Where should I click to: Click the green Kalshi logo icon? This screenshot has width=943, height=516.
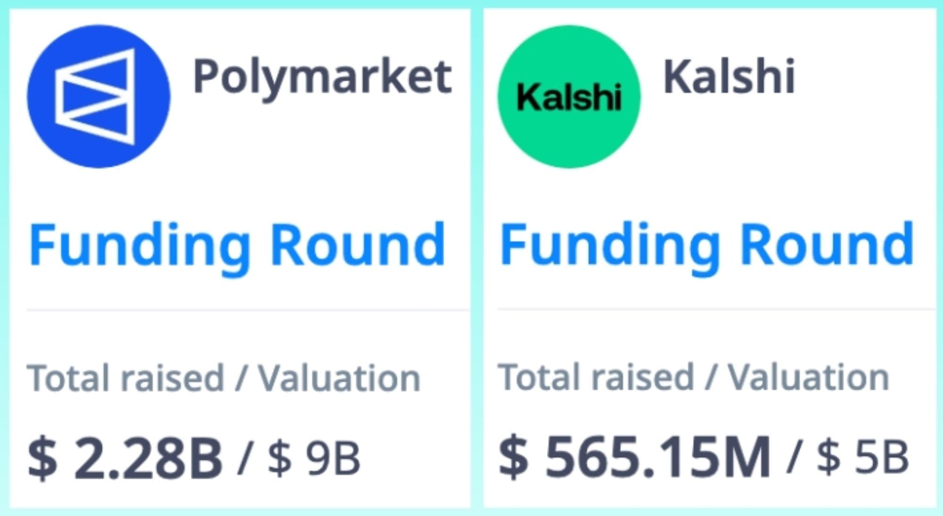[569, 97]
